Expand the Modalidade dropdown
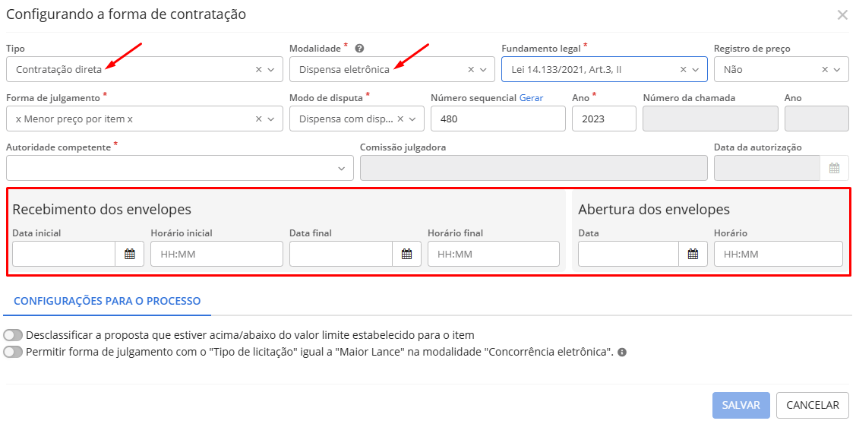 [x=483, y=69]
